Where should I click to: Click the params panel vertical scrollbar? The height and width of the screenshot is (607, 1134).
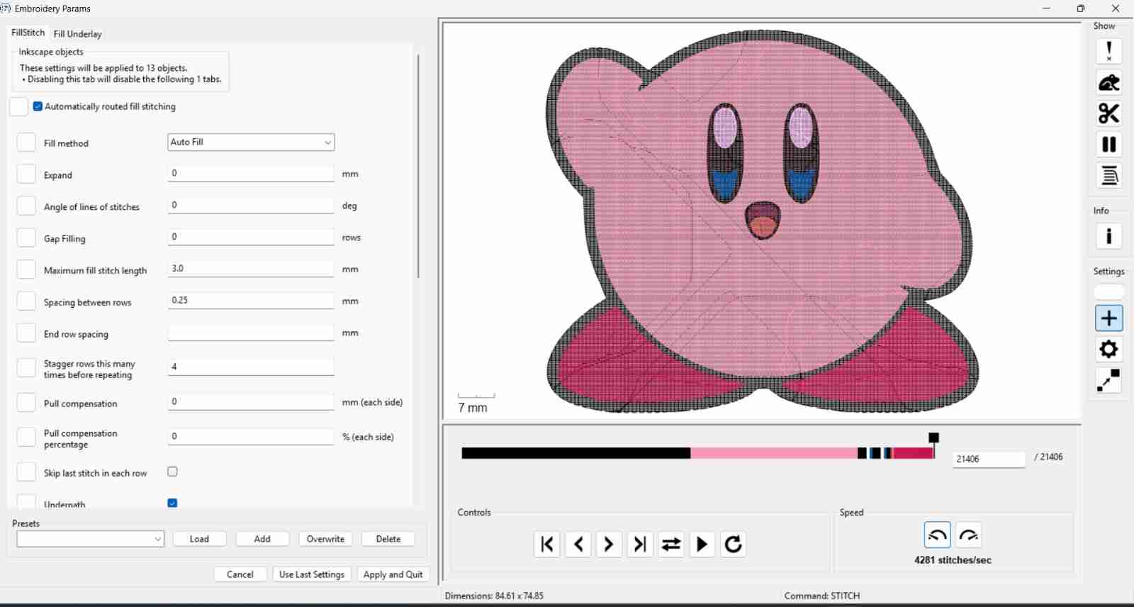pyautogui.click(x=418, y=167)
